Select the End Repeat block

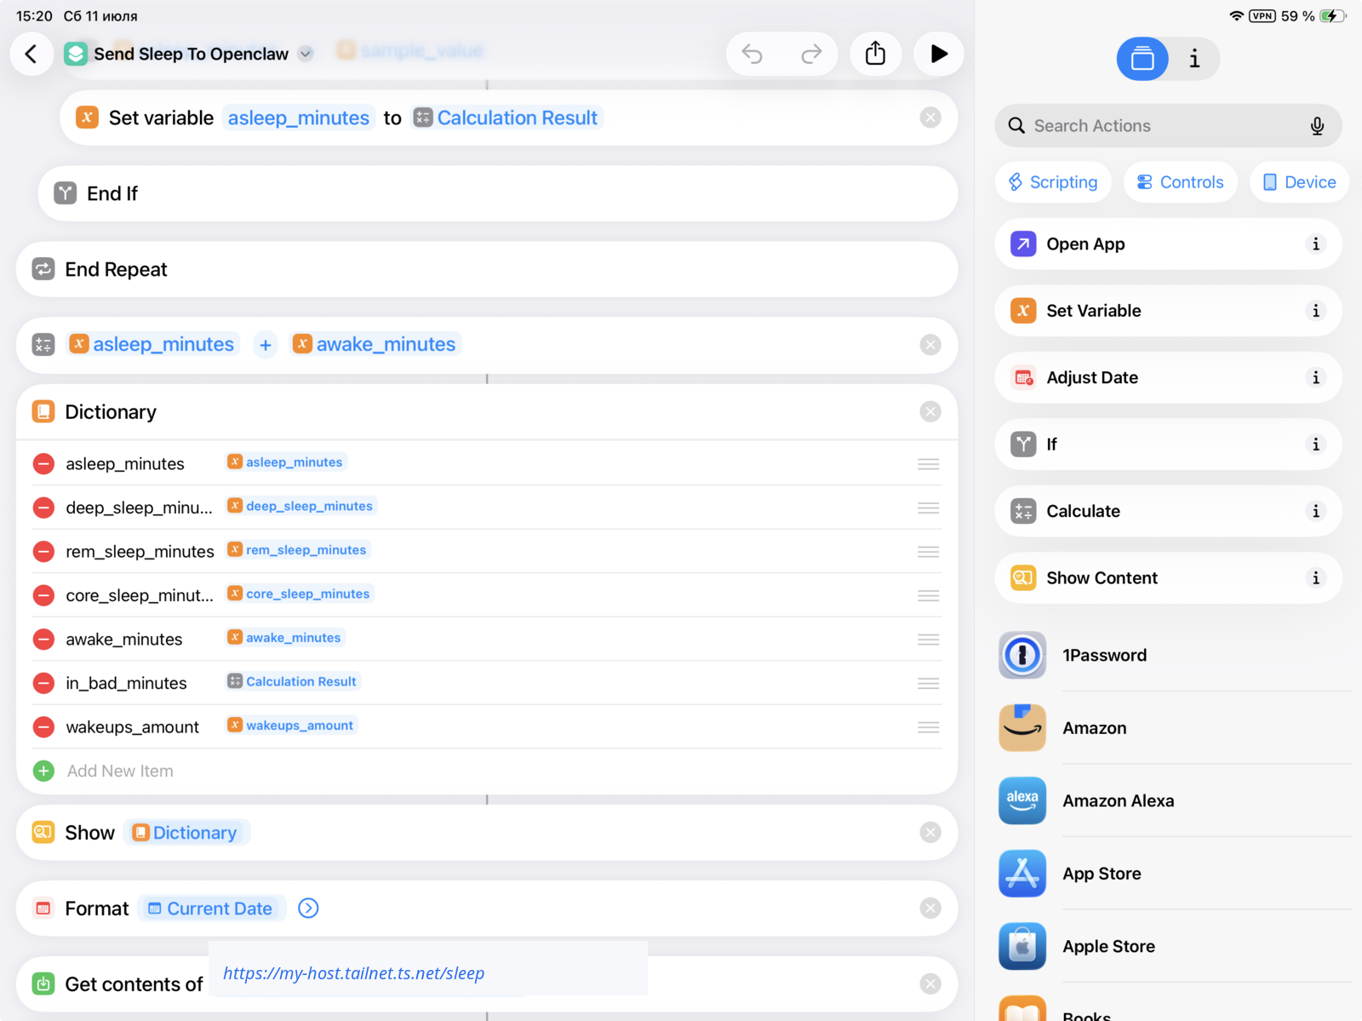[487, 269]
